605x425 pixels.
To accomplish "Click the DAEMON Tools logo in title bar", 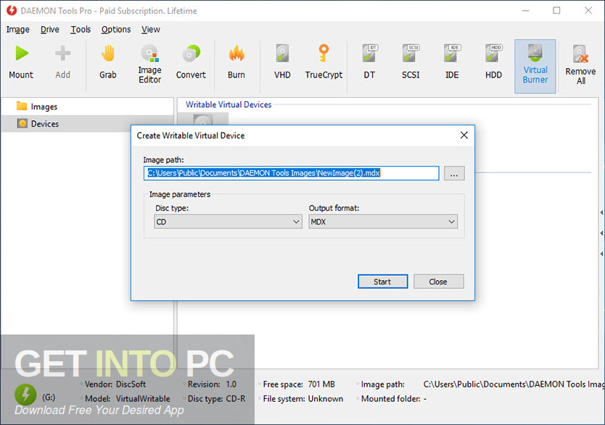I will click(x=11, y=10).
